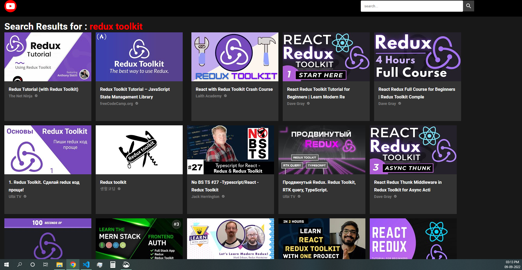Image resolution: width=522 pixels, height=270 pixels.
Task: Switch to Visual Studio Code on the taskbar
Action: pyautogui.click(x=86, y=265)
